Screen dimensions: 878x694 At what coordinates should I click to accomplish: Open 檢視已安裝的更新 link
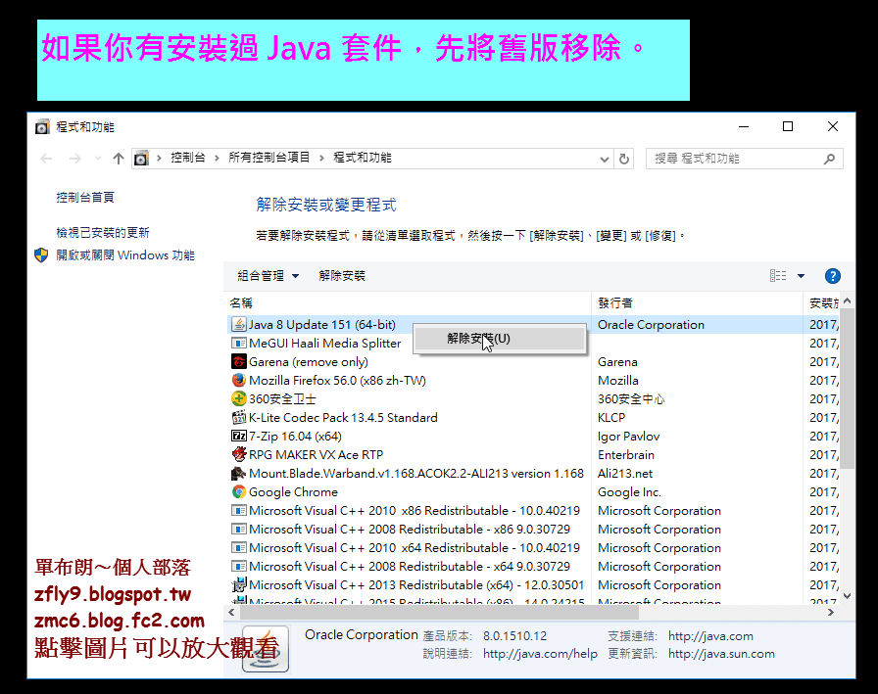click(103, 233)
